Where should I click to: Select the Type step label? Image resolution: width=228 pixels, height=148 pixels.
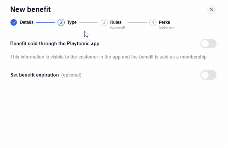click(x=72, y=22)
